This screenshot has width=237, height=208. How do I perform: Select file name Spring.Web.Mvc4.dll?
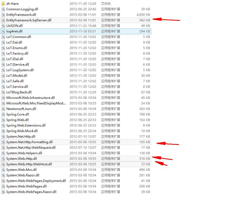click(22, 131)
